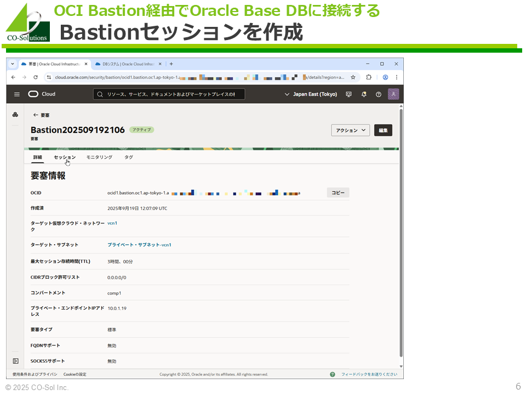Click the sidebar resource icon
Viewport: 526px width, 395px height.
click(x=15, y=115)
